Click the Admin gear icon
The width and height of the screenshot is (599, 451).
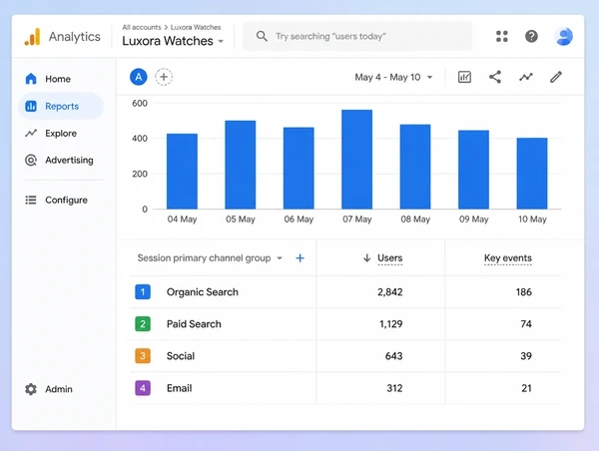tap(31, 389)
